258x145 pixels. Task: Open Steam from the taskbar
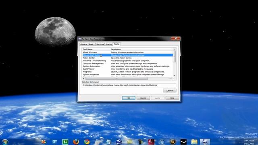point(183,142)
